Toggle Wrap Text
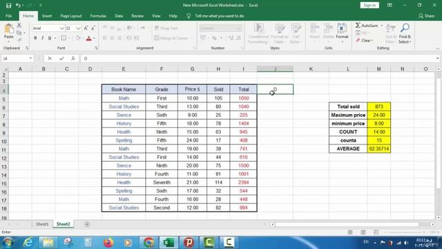Viewport: 442px width, 249px height. [166, 28]
